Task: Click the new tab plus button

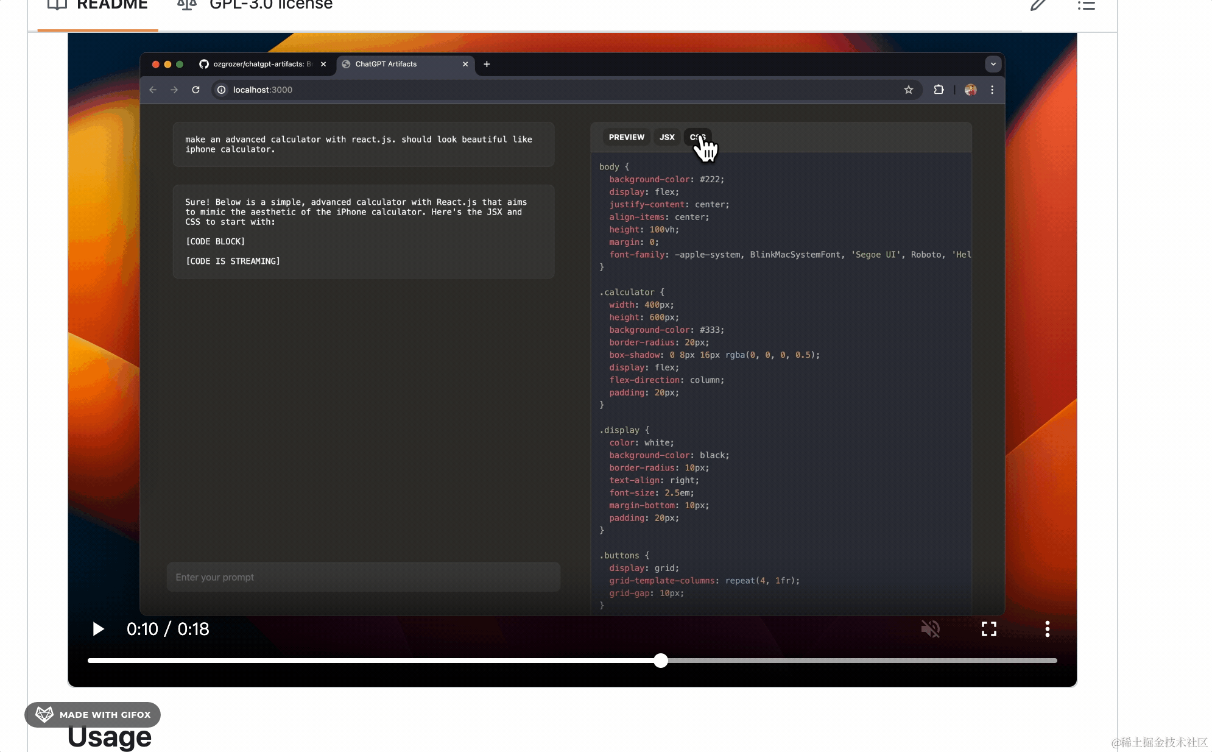Action: coord(487,64)
